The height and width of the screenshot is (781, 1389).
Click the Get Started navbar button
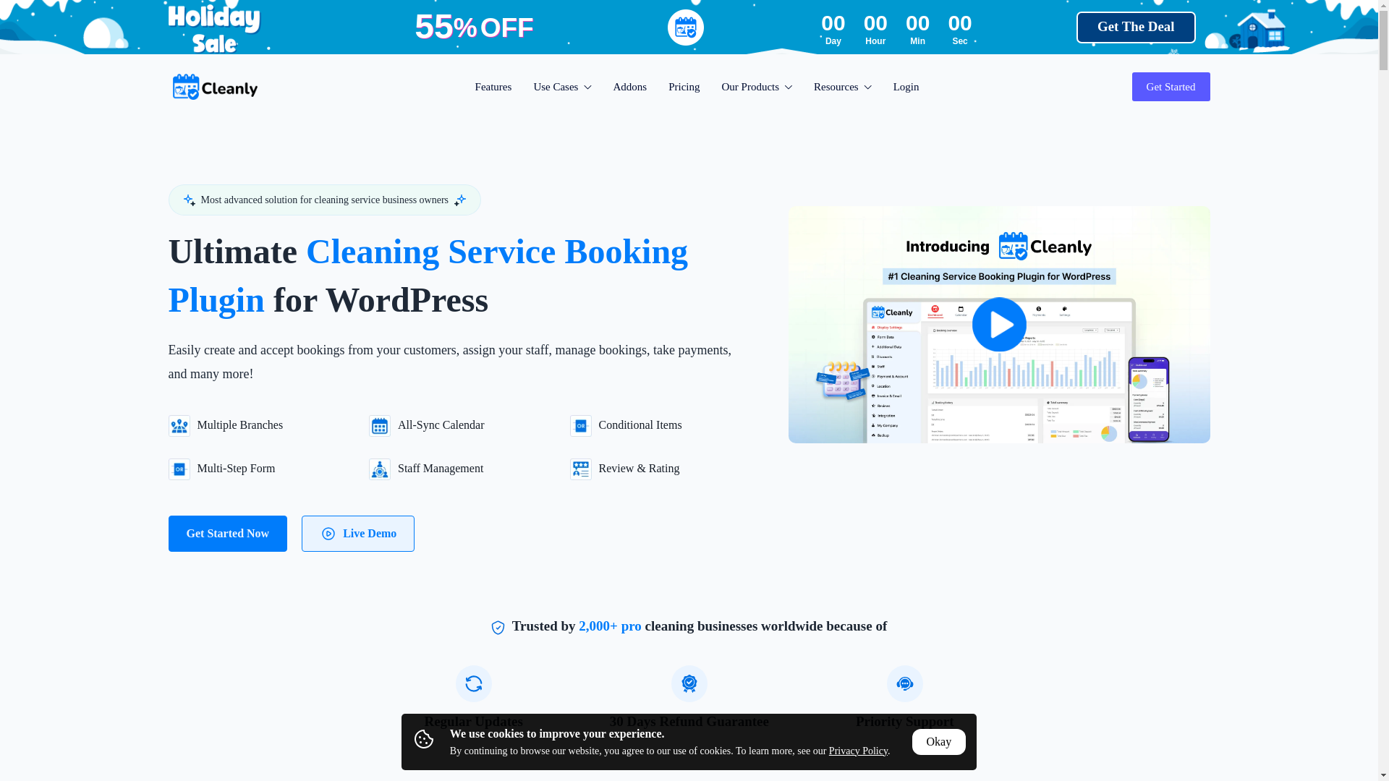tap(1171, 87)
